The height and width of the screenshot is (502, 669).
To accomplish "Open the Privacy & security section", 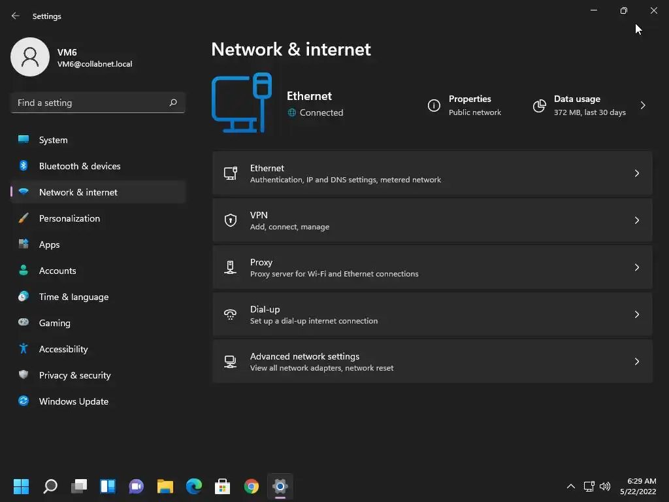I will pos(74,375).
